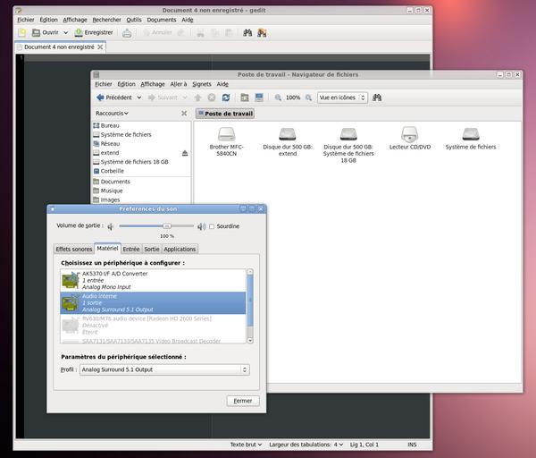Click the Nautilus reload icon
This screenshot has width=536, height=458.
click(x=226, y=98)
